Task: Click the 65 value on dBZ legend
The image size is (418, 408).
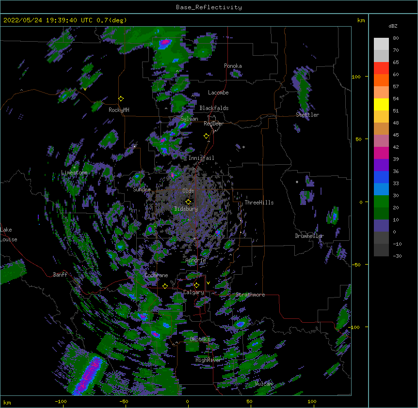Action: coord(396,63)
